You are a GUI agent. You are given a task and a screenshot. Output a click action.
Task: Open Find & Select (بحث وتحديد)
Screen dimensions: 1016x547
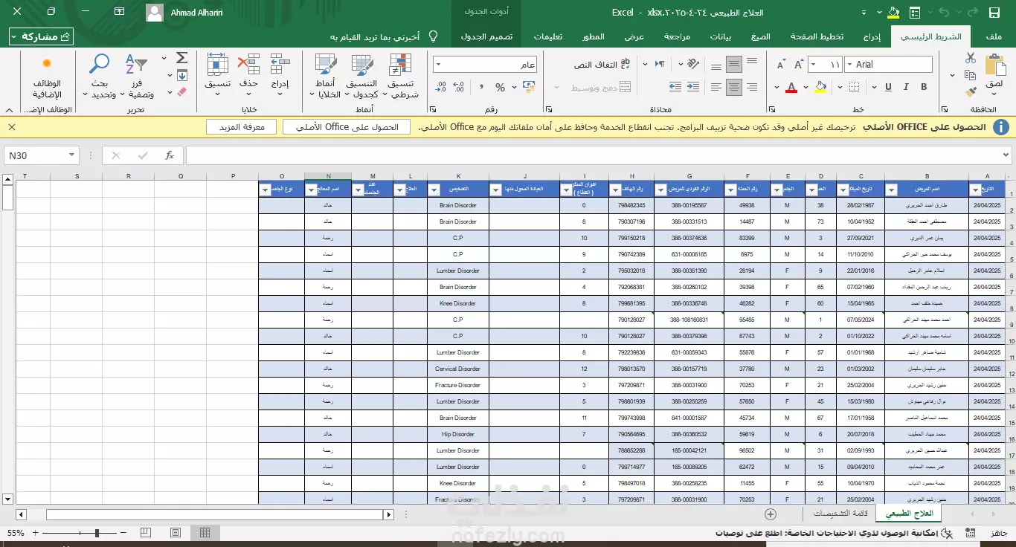point(100,77)
